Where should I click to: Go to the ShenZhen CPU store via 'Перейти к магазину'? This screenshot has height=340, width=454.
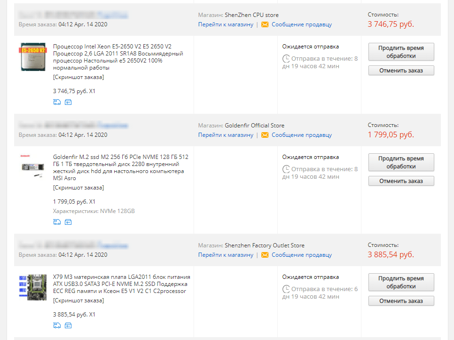[226, 24]
